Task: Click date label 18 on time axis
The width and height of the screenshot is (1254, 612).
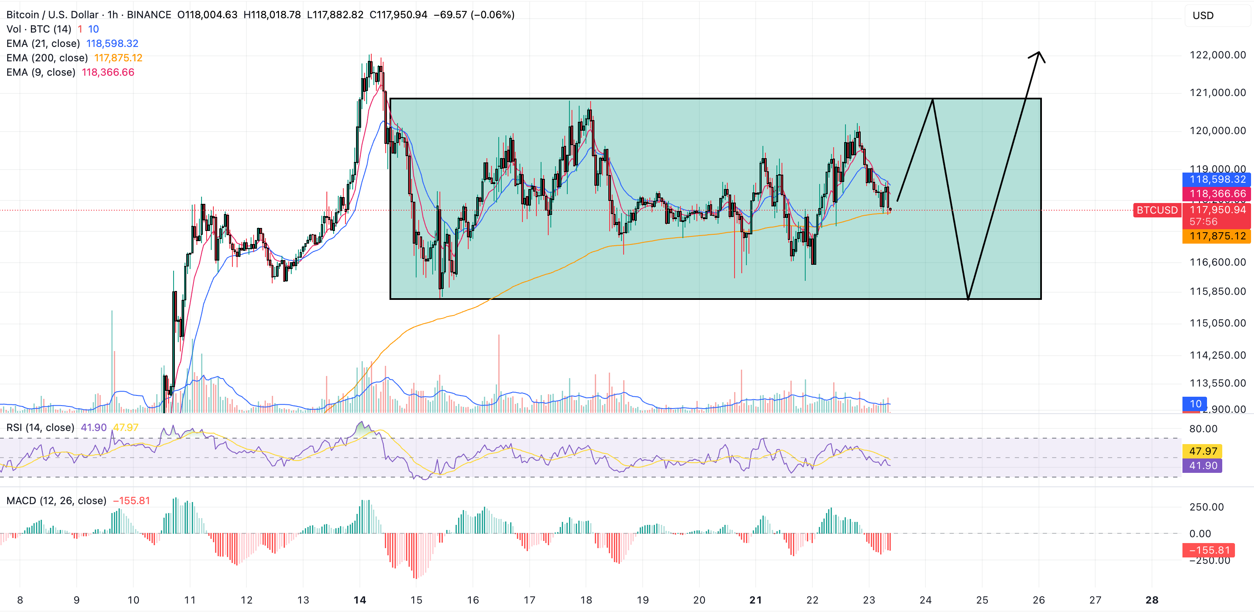Action: click(586, 600)
